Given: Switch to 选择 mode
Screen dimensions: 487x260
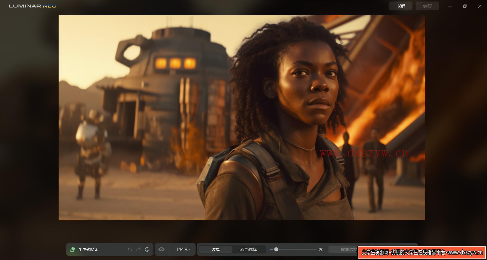Looking at the screenshot, I should (215, 249).
